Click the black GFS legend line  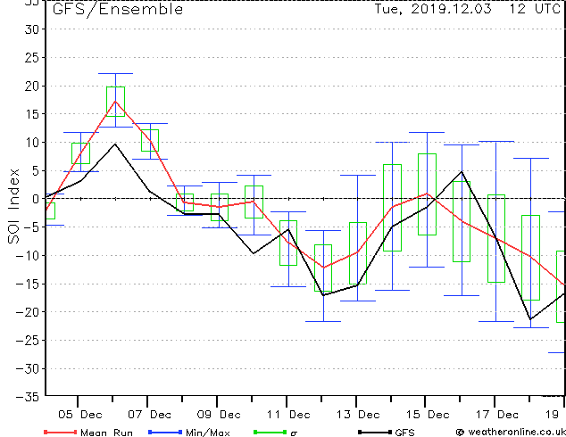[375, 432]
